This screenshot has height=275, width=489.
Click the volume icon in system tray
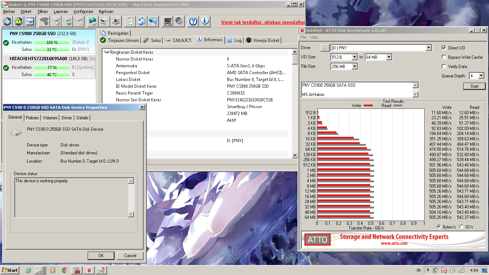[x=453, y=270]
